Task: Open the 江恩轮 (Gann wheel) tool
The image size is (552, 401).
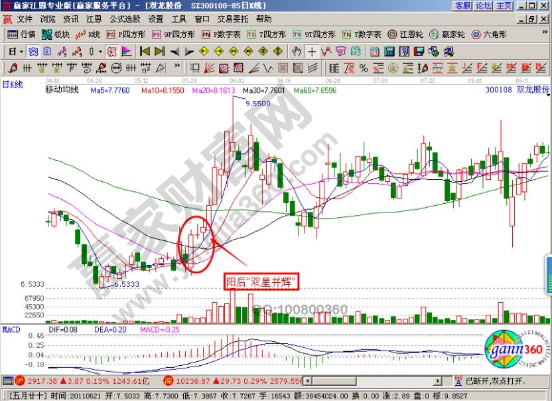Action: (405, 34)
